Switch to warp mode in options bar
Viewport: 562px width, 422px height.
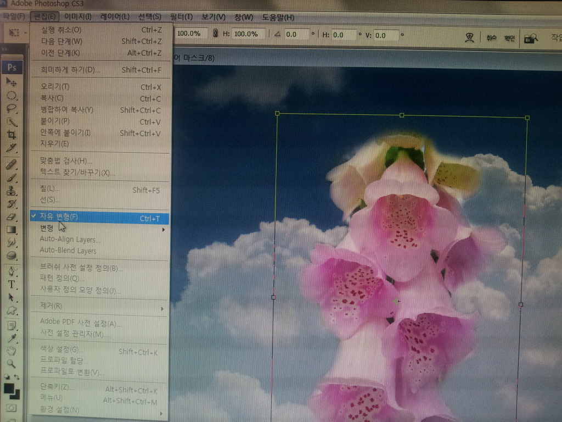tap(469, 37)
